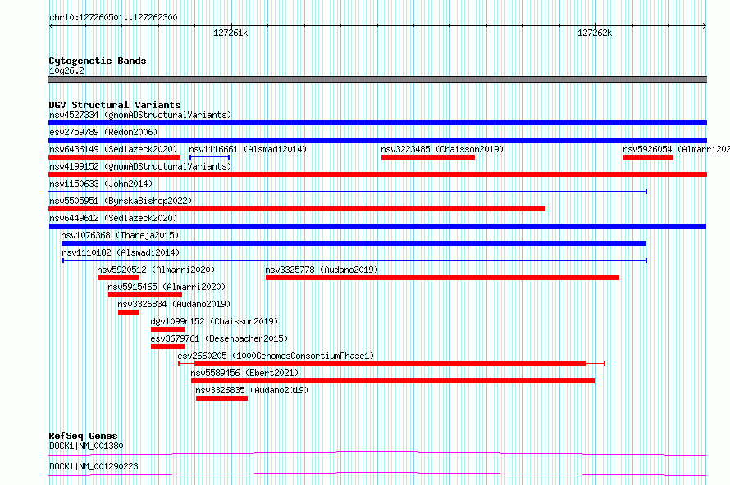Screen dimensions: 730x485
Task: Click nsv3325778 (Audano2019) label
Action: pos(322,270)
